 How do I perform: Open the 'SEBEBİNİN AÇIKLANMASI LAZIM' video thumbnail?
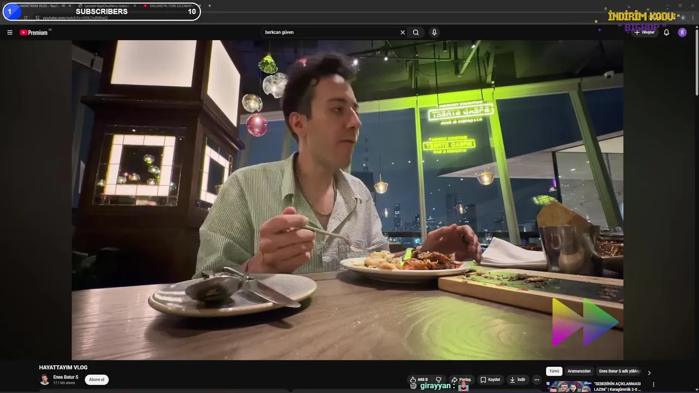568,386
